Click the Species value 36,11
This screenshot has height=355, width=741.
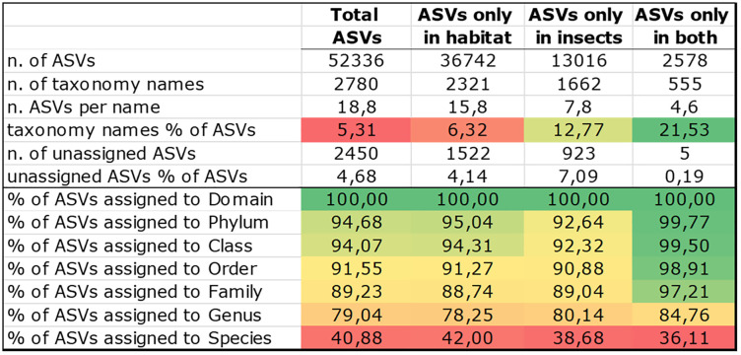coord(684,338)
